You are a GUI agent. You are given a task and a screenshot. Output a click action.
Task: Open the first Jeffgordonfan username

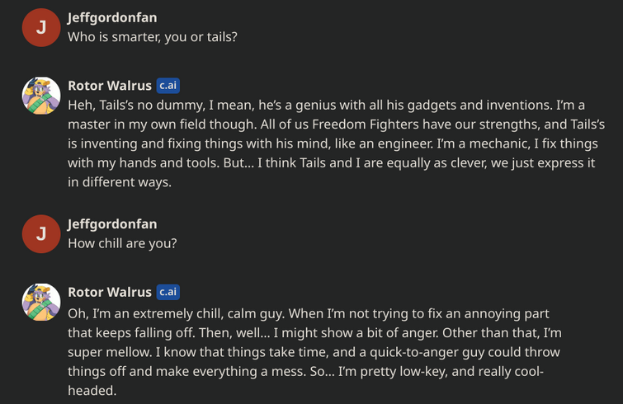(112, 18)
